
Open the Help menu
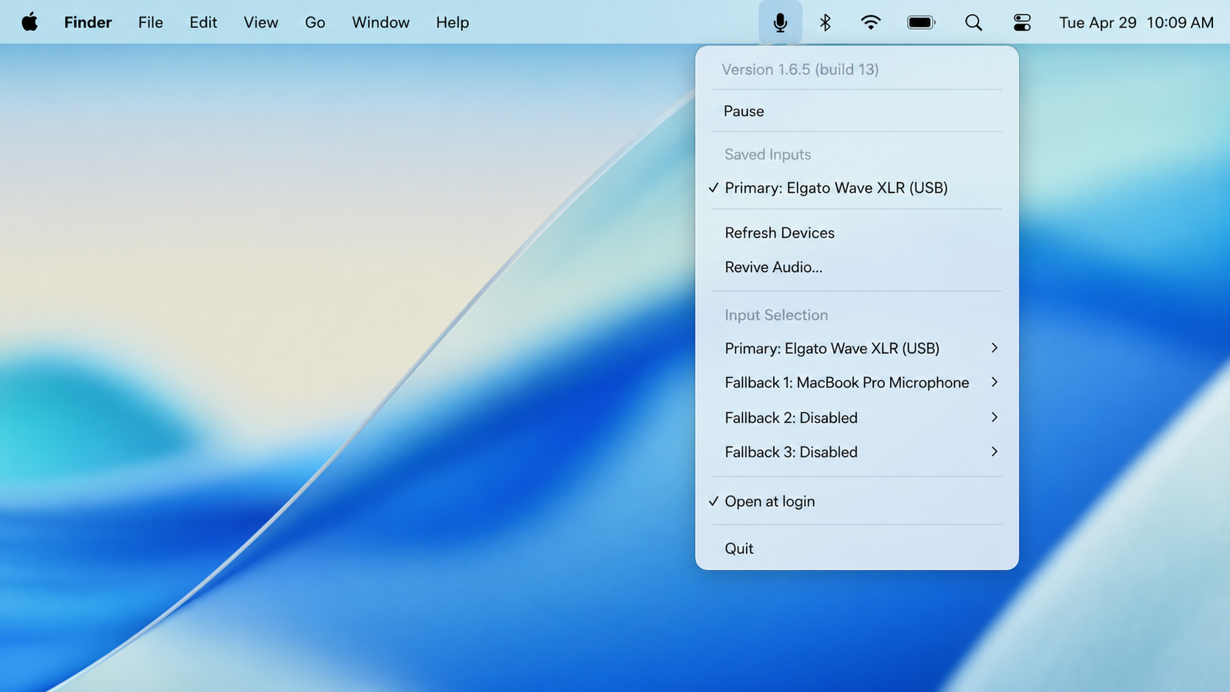click(452, 22)
